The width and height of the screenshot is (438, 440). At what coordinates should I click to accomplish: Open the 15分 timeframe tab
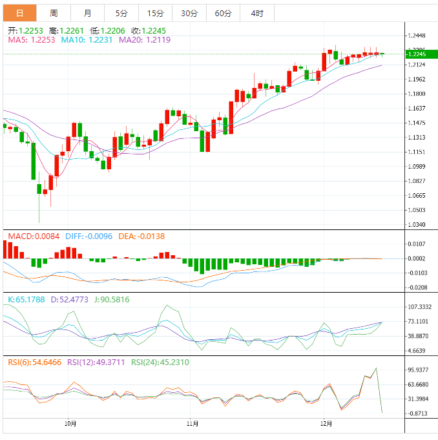point(155,13)
